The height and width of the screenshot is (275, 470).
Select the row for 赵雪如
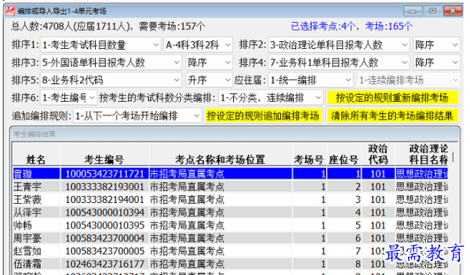[x=230, y=251]
